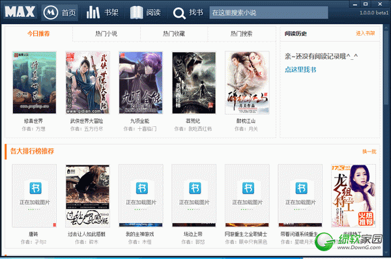Open the 首页 home icon
391x259 pixels.
[51, 12]
